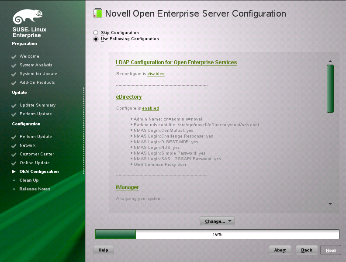Screen dimensions: 346x262
Task: Click the sidebar dotted resize handle
Action: [84, 131]
